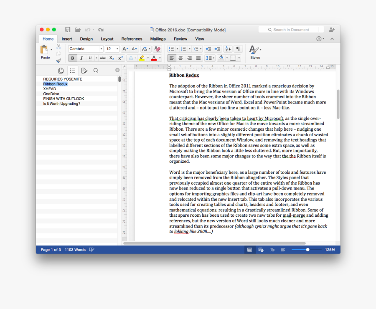Open the font size dropdown
376x309 pixels.
117,49
